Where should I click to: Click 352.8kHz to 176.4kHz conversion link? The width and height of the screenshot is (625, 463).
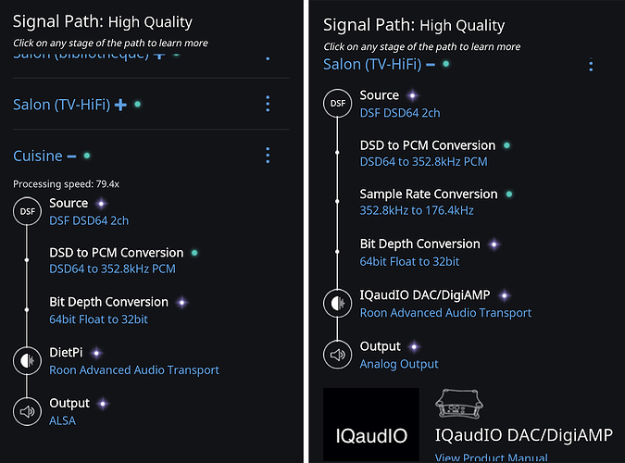[x=417, y=210]
